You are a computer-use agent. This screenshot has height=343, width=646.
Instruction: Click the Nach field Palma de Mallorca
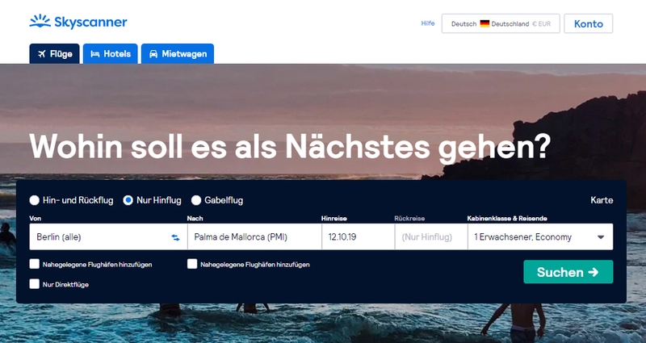point(254,236)
